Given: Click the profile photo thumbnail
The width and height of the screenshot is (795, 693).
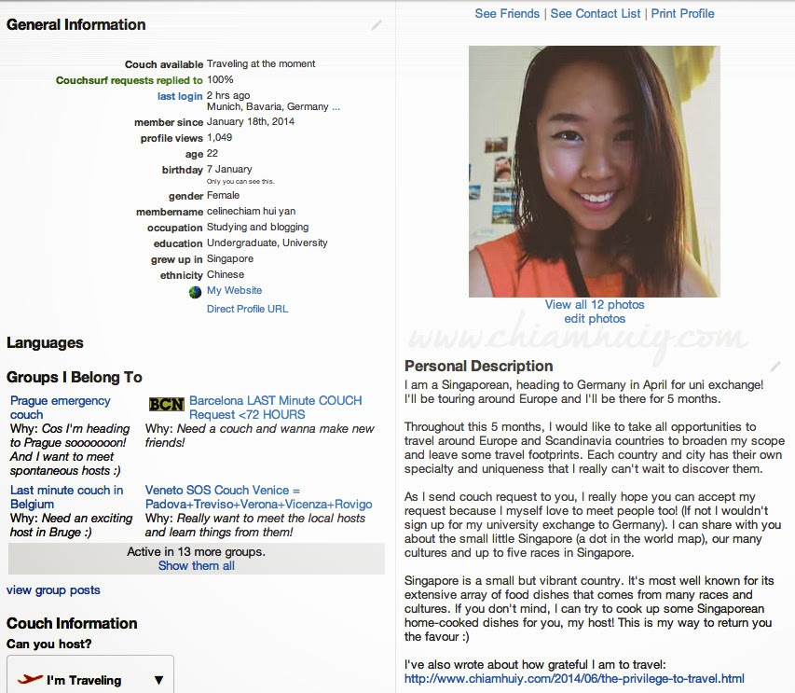Looking at the screenshot, I should [595, 172].
